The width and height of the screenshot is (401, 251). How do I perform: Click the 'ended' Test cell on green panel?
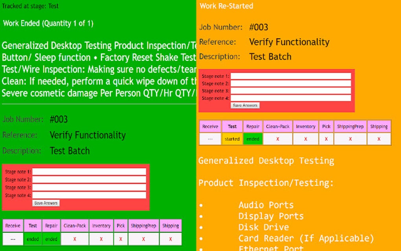coord(33,239)
